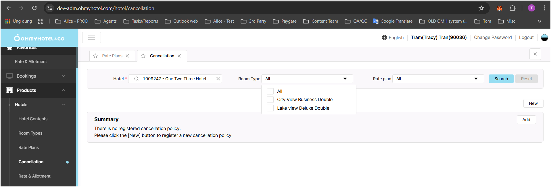Clear the hotel search field

tap(218, 79)
